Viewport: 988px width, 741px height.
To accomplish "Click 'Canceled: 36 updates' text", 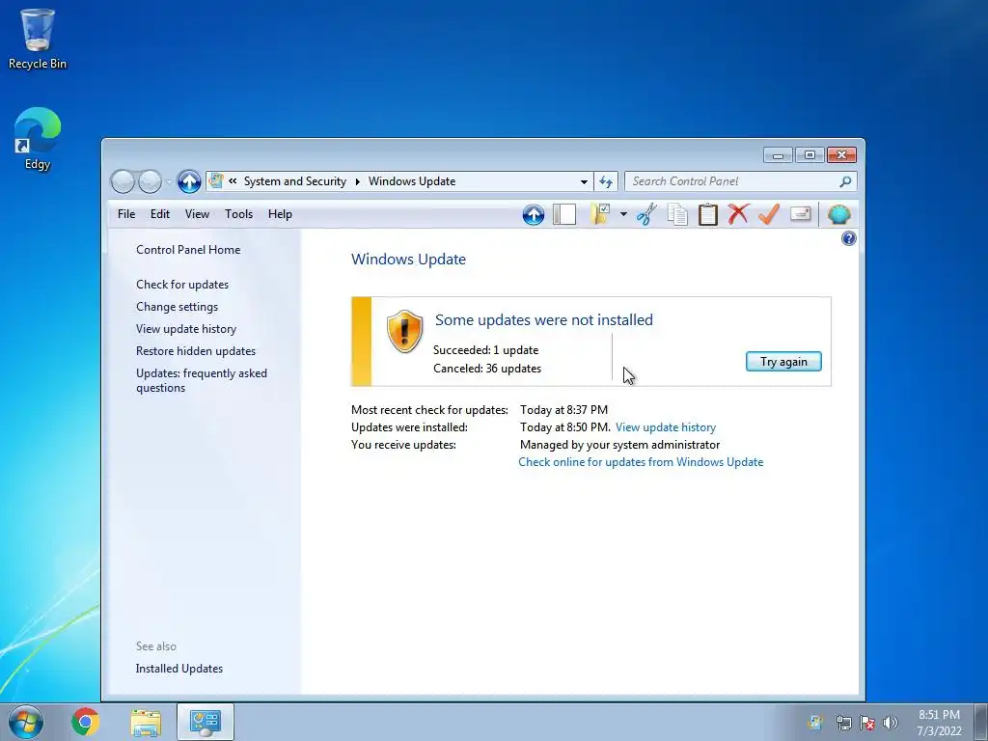I will pyautogui.click(x=487, y=369).
